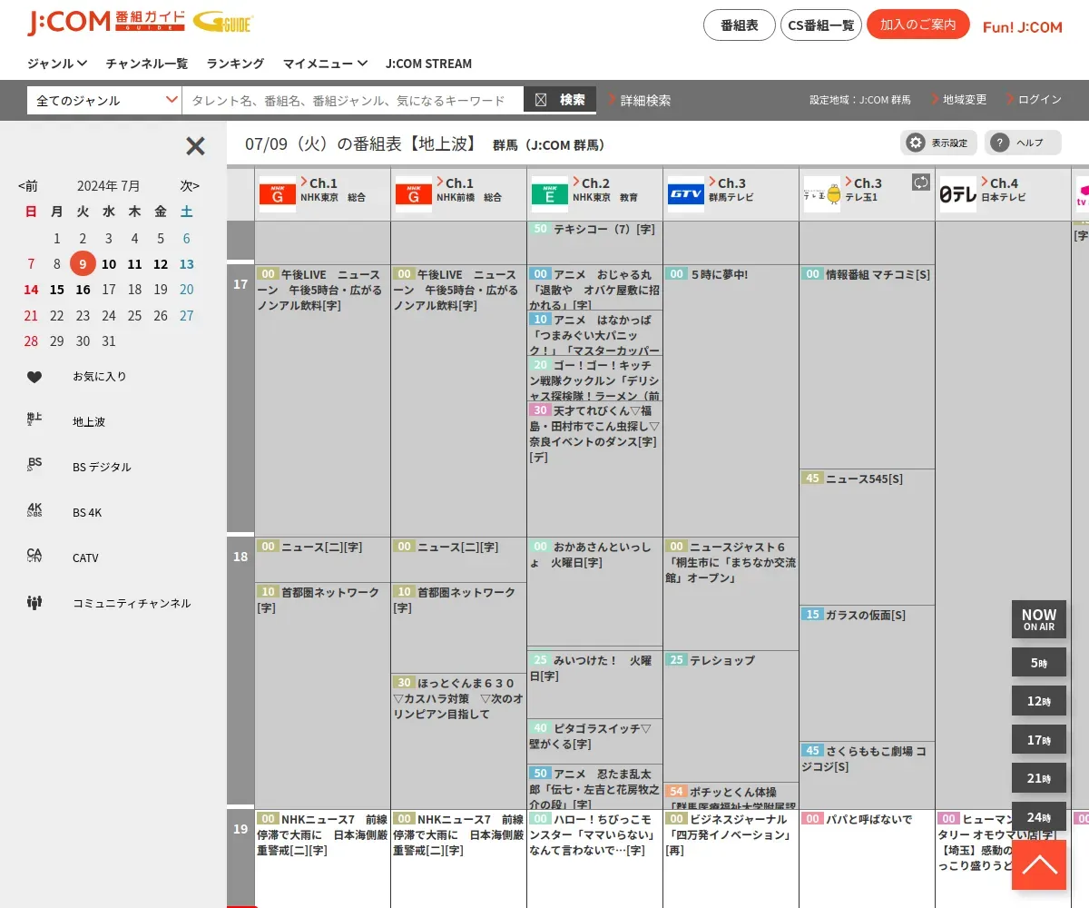Open the 全てのジャンル genre dropdown
The width and height of the screenshot is (1089, 908).
104,100
